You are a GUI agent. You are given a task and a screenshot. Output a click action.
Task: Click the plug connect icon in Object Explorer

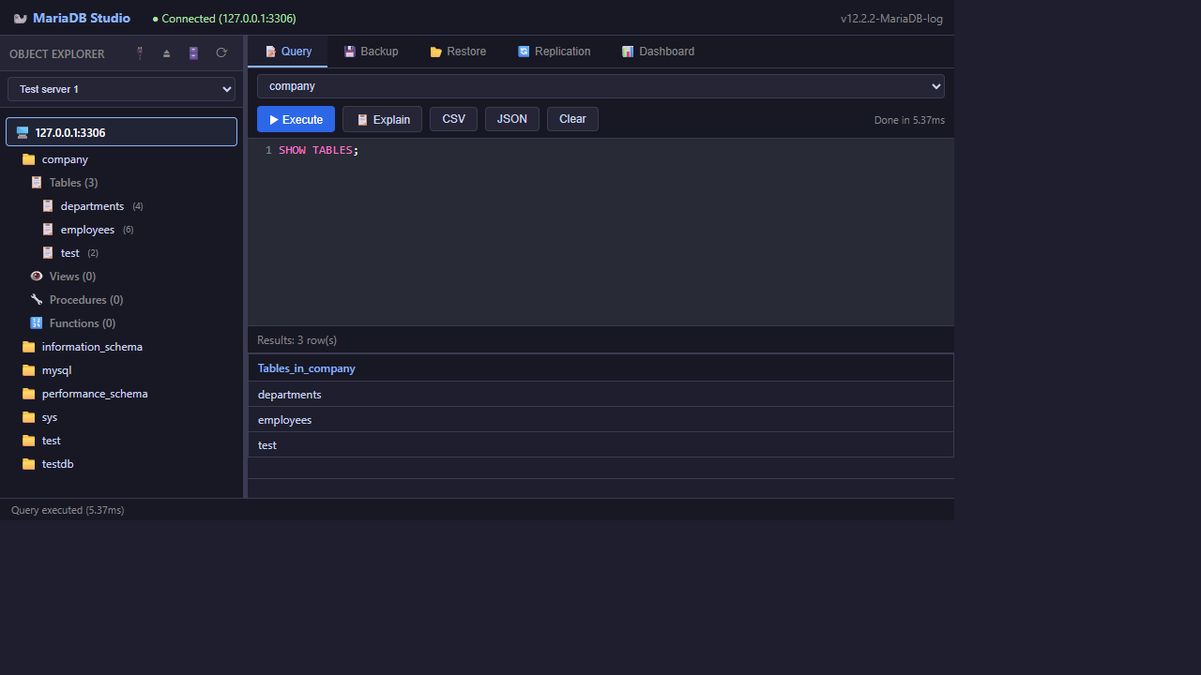141,53
